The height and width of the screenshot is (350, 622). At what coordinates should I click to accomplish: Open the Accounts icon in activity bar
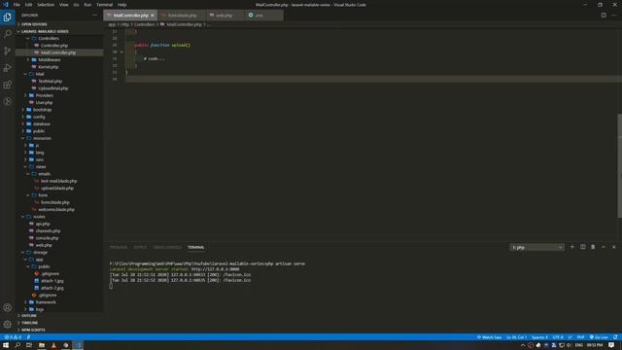pos(8,307)
